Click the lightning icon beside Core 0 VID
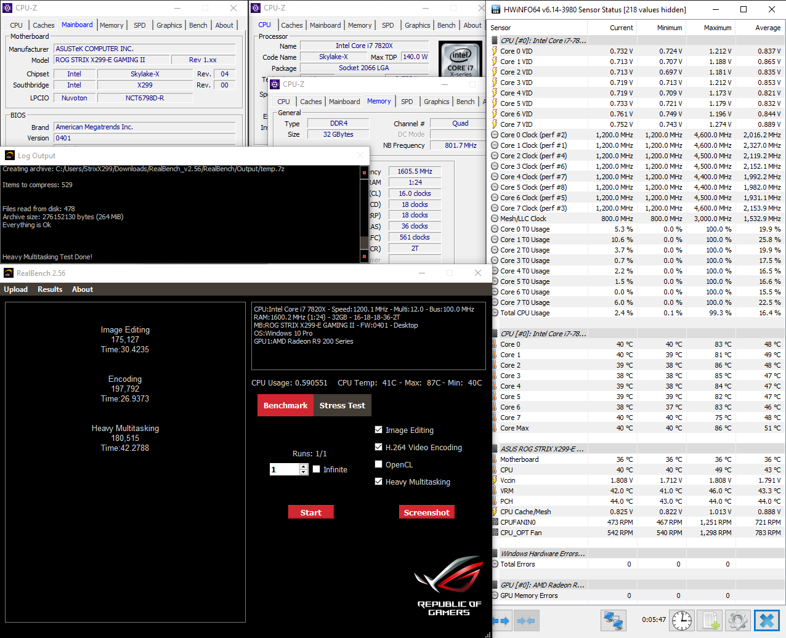The image size is (786, 638). point(495,51)
